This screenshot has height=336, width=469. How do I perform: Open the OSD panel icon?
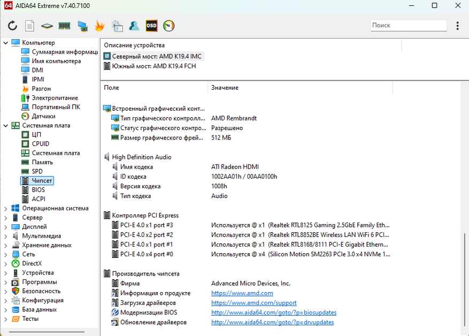coord(152,26)
